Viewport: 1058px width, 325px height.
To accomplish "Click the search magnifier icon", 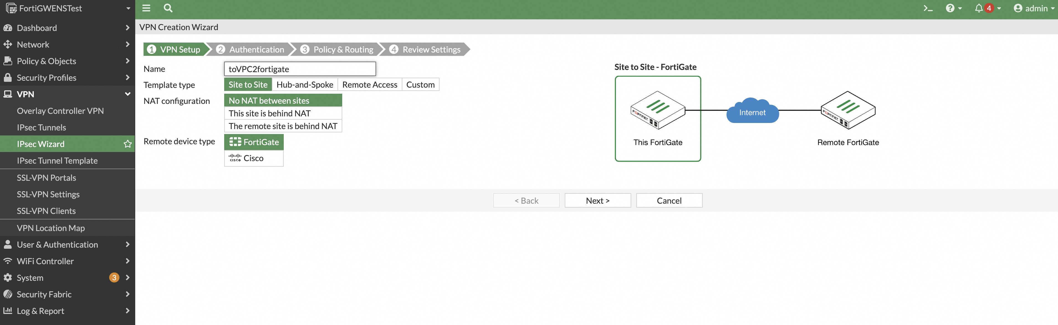I will point(168,8).
